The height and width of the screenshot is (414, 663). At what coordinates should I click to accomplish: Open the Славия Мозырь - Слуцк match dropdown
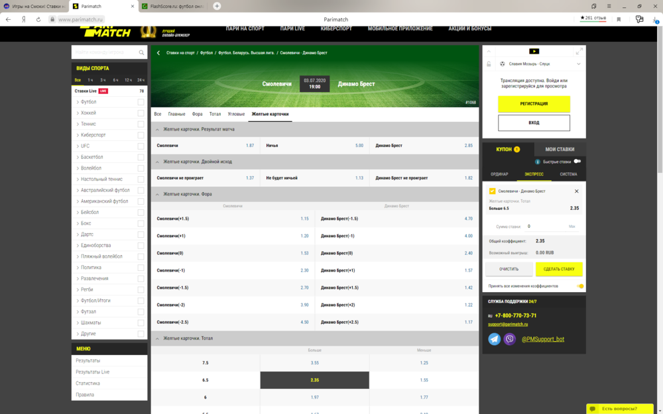578,64
